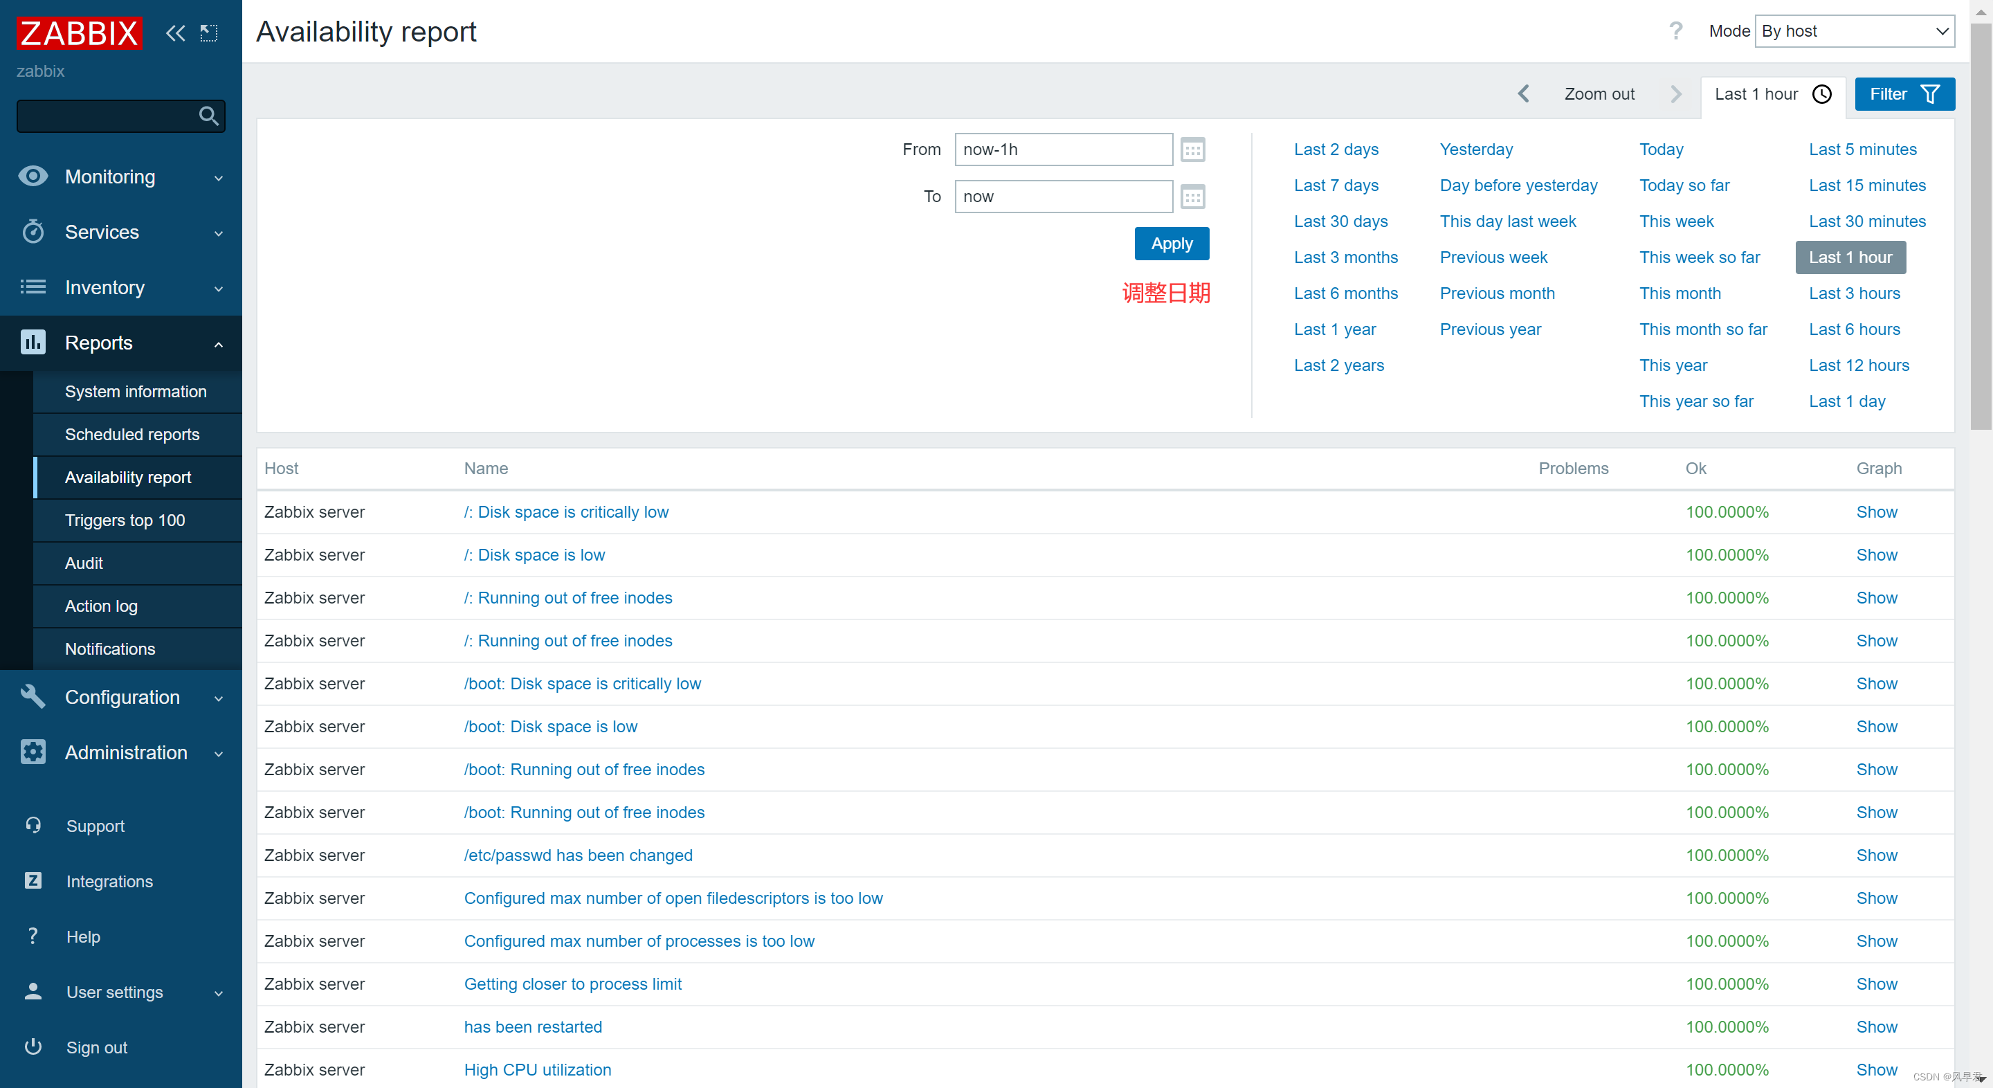The width and height of the screenshot is (1993, 1088).
Task: Click the Administration gear icon
Action: 33,752
